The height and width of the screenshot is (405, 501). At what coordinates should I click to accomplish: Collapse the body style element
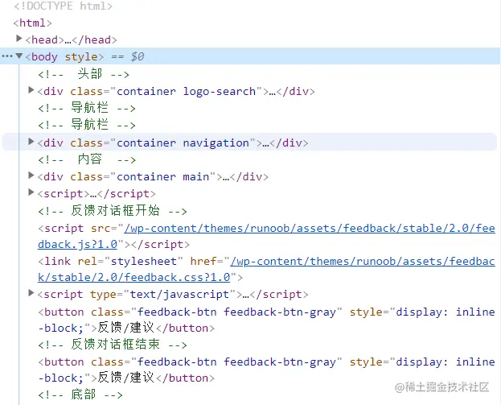[19, 56]
